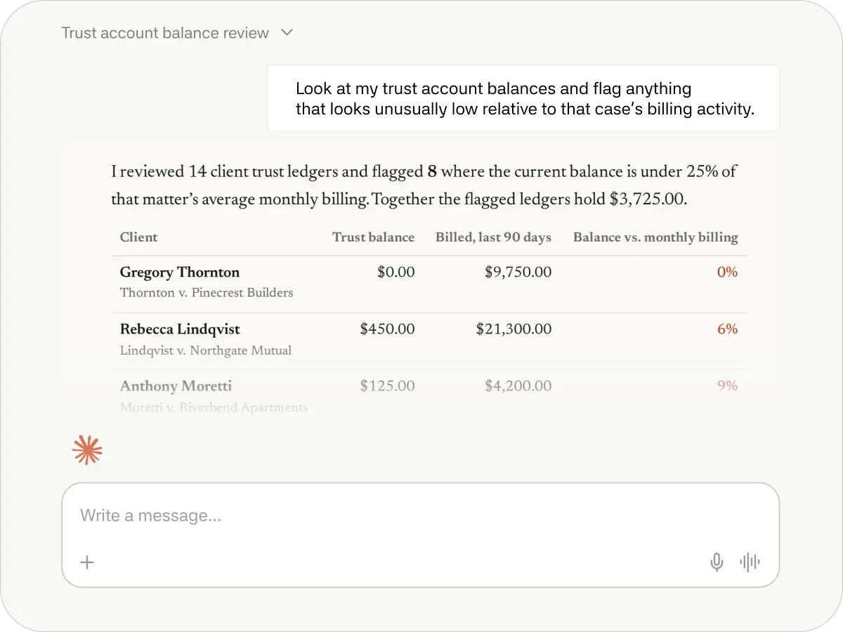Viewport: 843px width, 632px height.
Task: Select the $21,300.00 billed amount
Action: pos(514,329)
